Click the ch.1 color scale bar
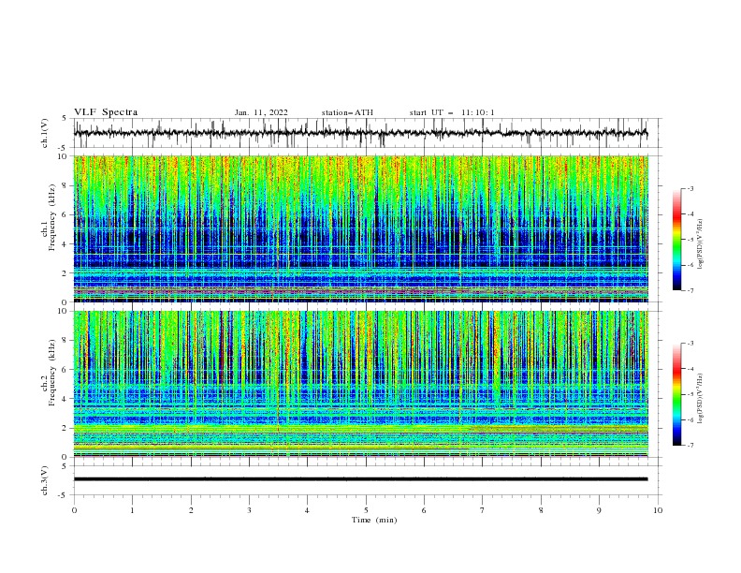The height and width of the screenshot is (573, 741). (x=676, y=239)
